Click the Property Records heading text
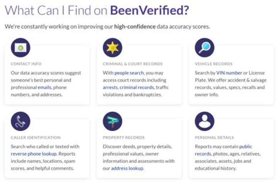The image size is (278, 182). tap(124, 137)
